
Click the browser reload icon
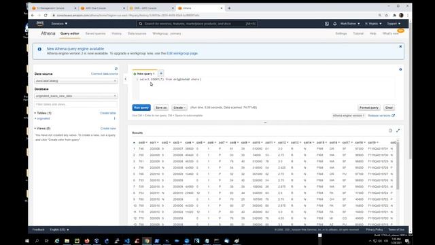pyautogui.click(x=46, y=15)
